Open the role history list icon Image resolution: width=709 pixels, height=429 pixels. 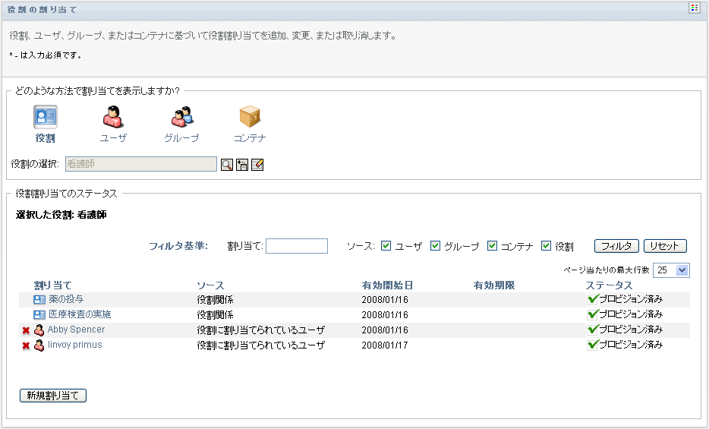pos(242,165)
